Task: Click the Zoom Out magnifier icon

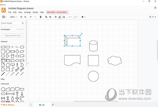Action: pyautogui.click(x=25, y=17)
